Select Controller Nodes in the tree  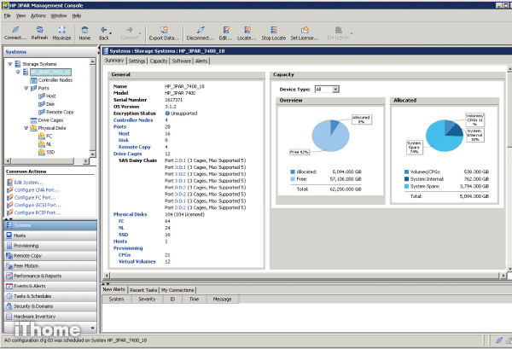55,79
